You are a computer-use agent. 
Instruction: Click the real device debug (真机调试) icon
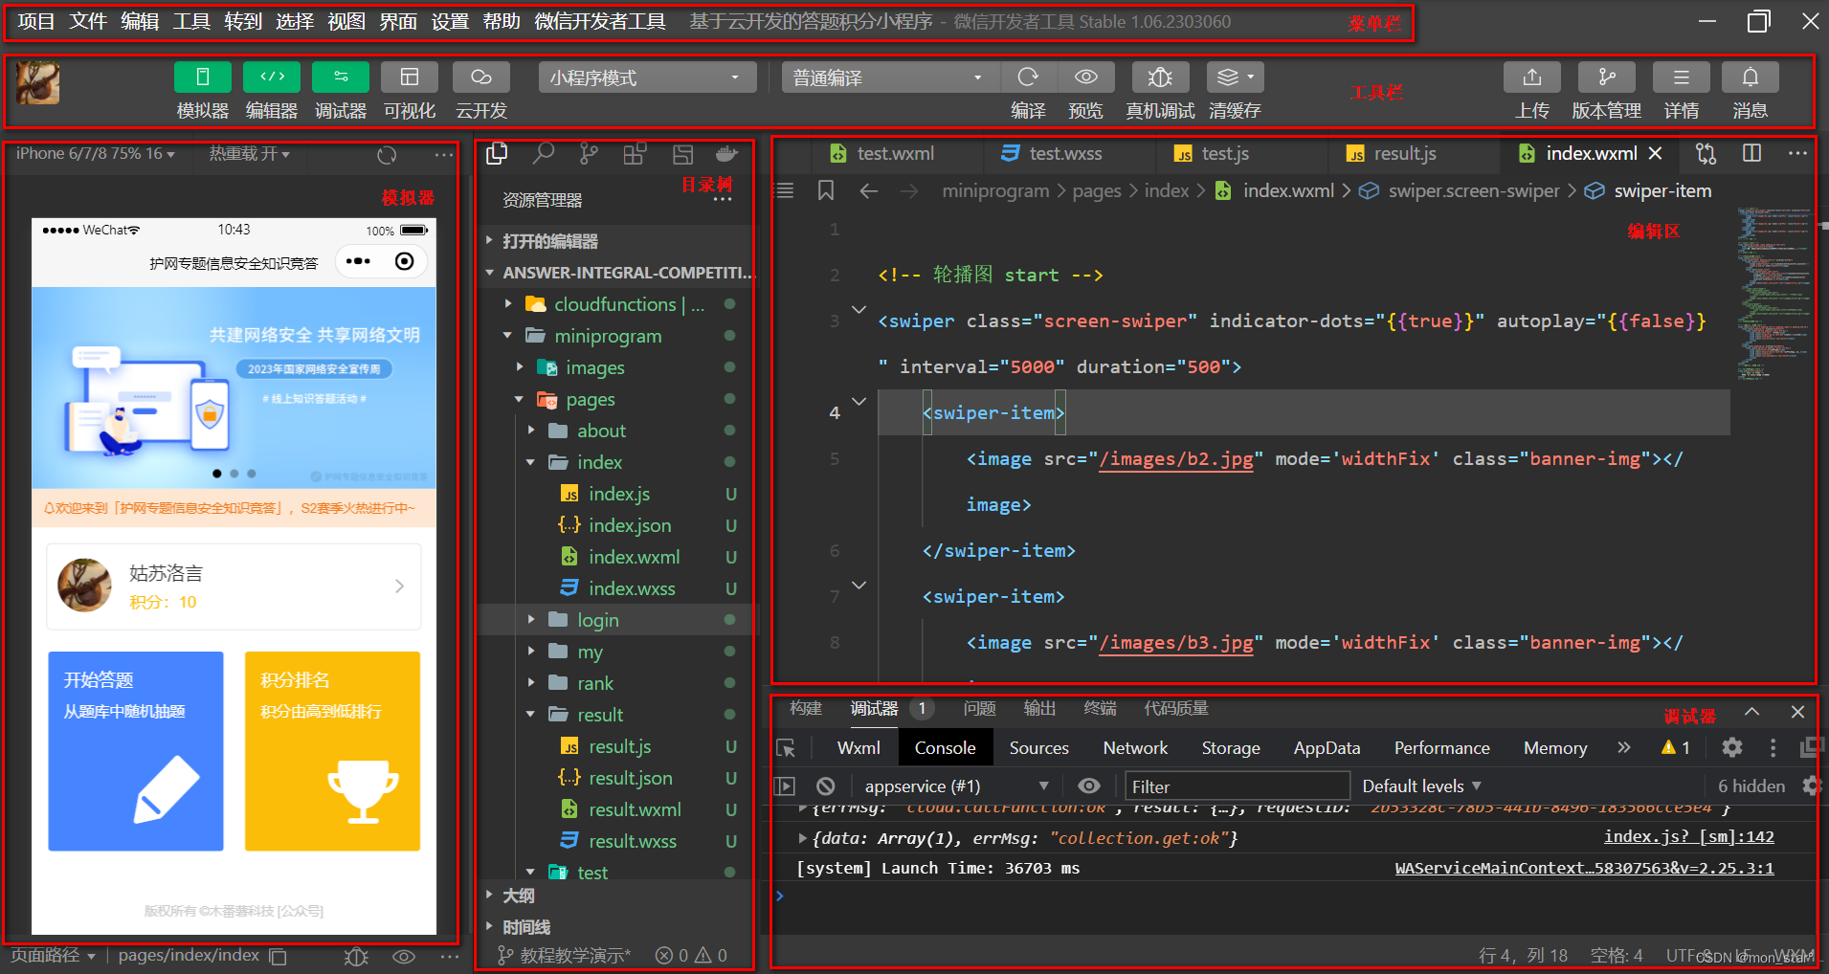1160,77
